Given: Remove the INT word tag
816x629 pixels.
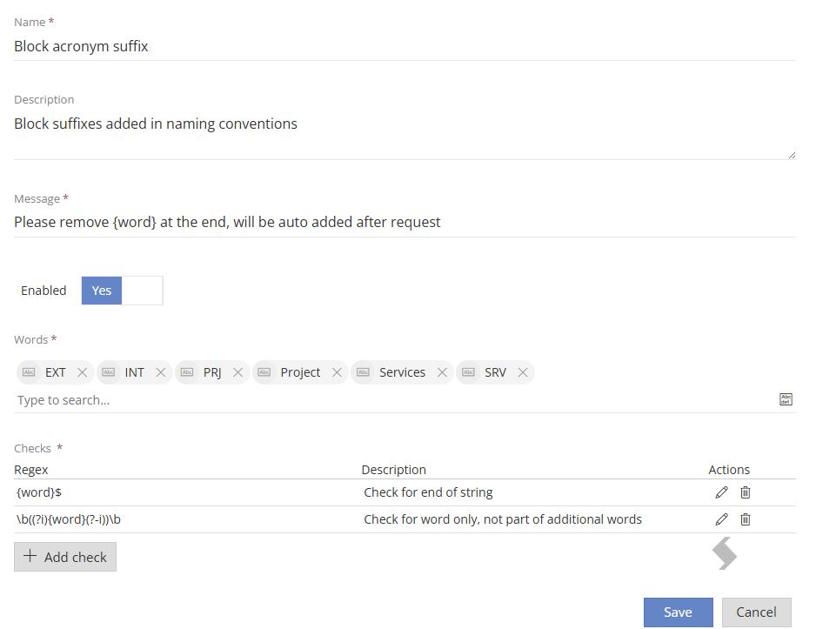Looking at the screenshot, I should [x=160, y=372].
